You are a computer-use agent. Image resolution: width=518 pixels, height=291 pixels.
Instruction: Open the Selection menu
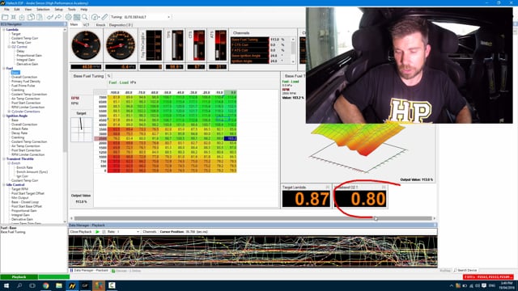click(x=43, y=10)
